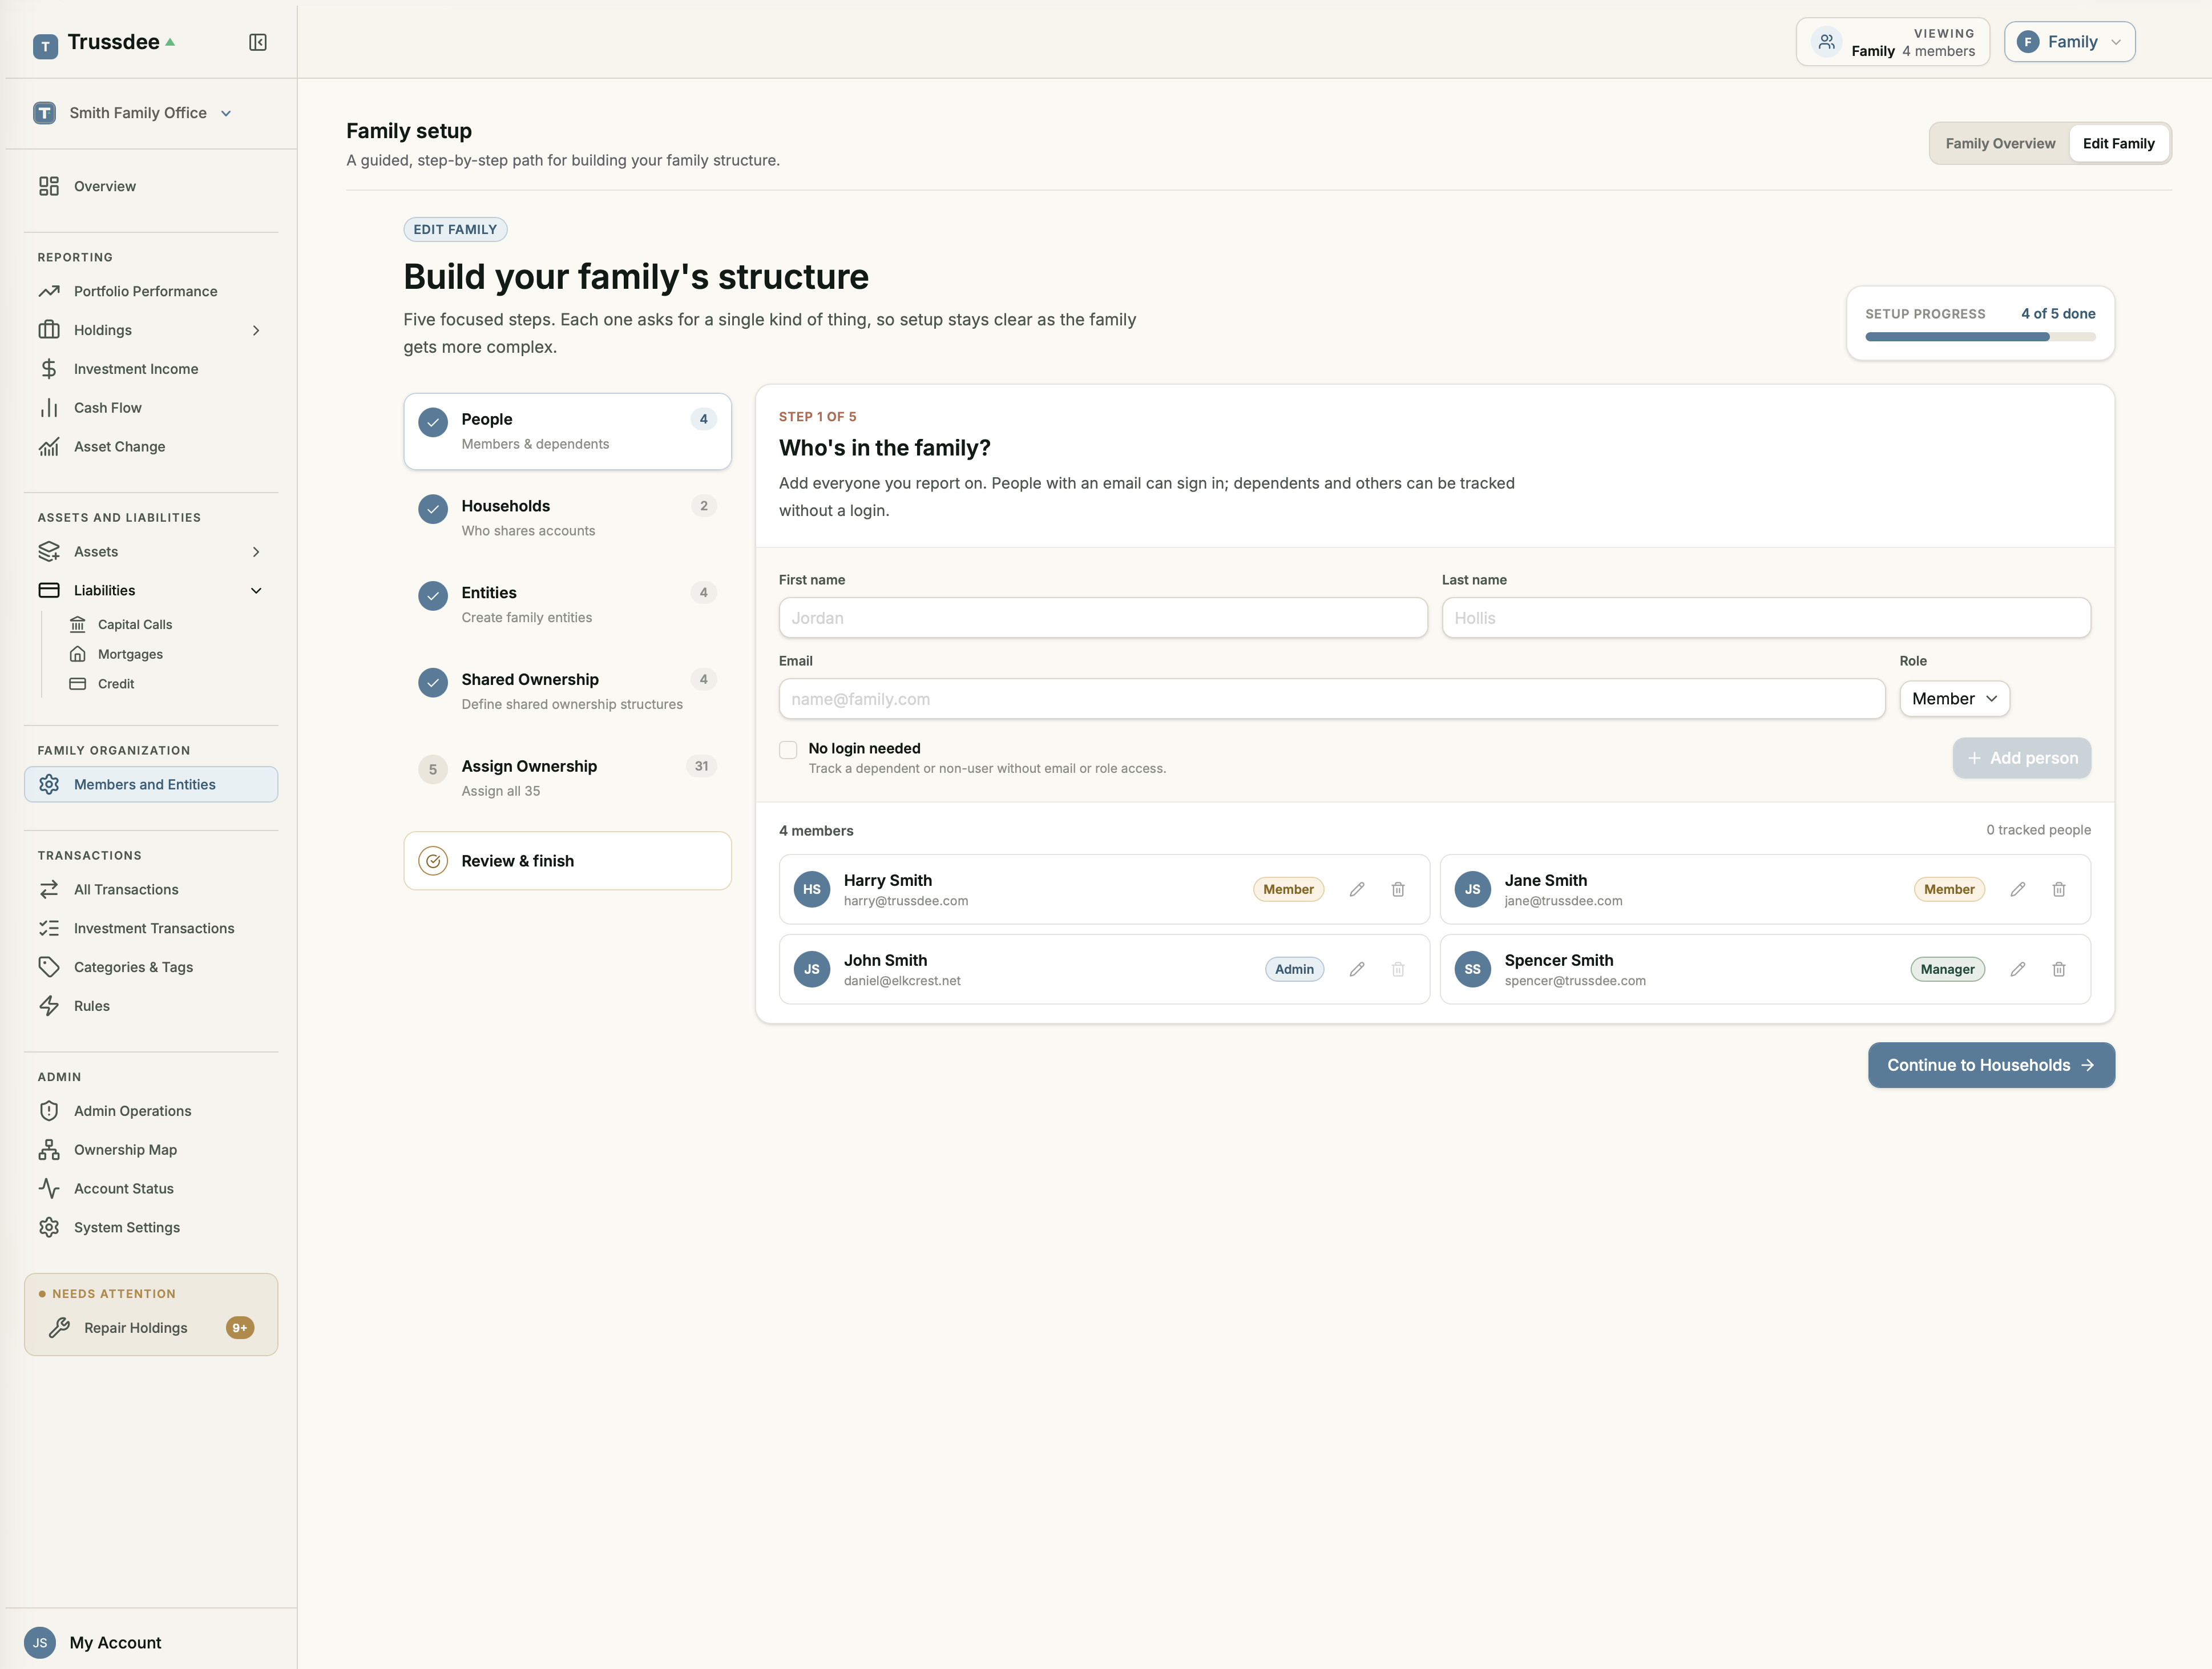Edit Harry Smith with pencil icon
This screenshot has width=2212, height=1669.
click(x=1357, y=889)
